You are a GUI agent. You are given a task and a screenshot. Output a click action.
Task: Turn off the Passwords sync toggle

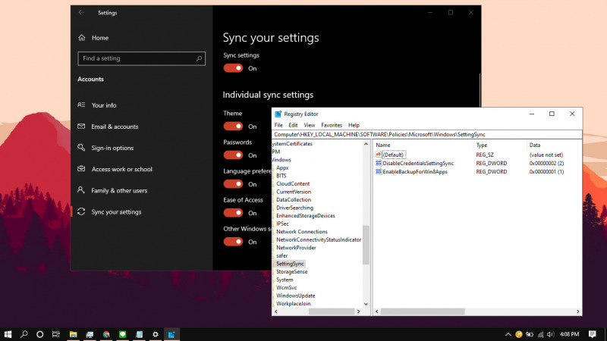pyautogui.click(x=233, y=155)
